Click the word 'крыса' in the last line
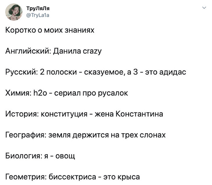 pos(128,177)
